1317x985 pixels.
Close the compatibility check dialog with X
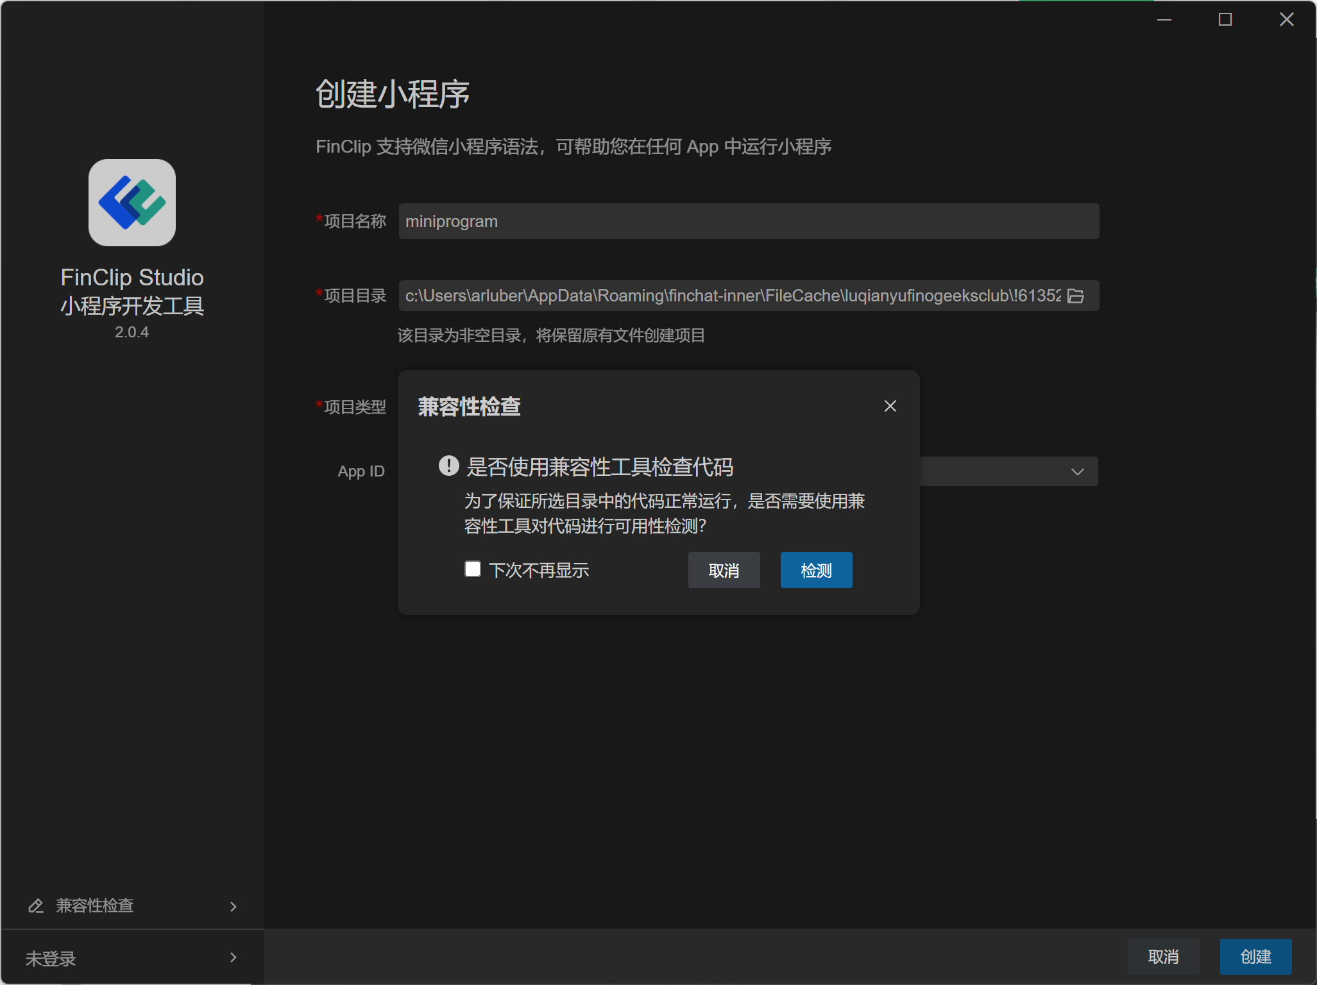pos(890,406)
